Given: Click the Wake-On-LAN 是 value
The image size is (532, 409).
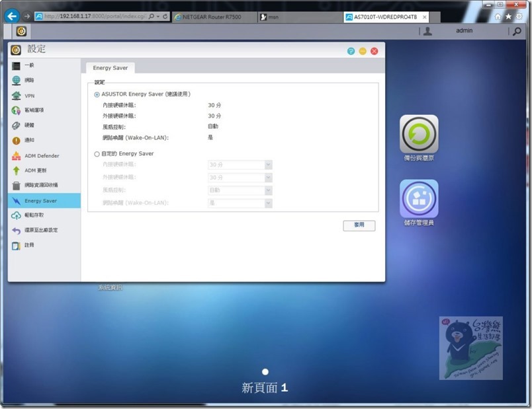Looking at the screenshot, I should [210, 137].
